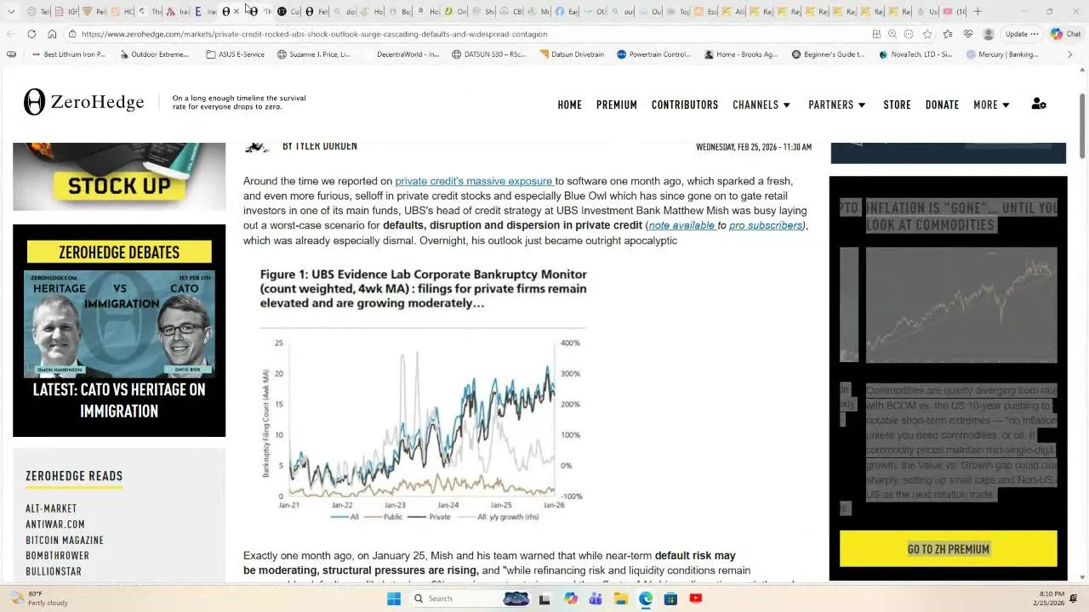Open the Windows Start menu
This screenshot has width=1089, height=612.
point(394,598)
